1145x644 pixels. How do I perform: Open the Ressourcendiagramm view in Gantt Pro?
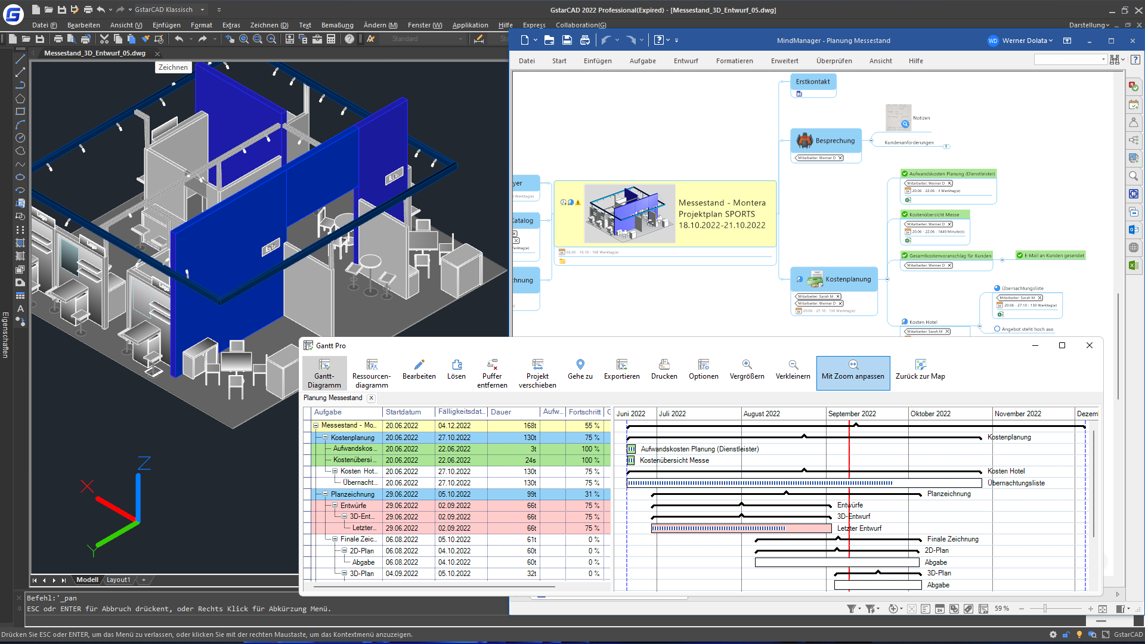371,373
